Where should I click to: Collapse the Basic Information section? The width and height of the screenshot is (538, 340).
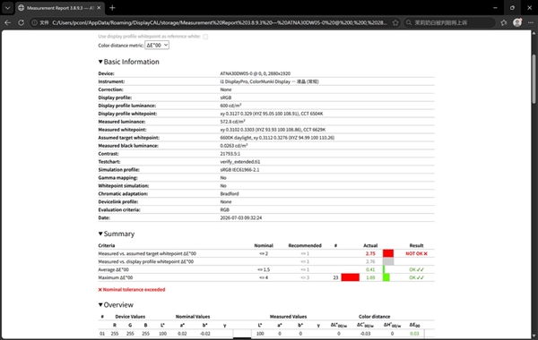point(100,62)
